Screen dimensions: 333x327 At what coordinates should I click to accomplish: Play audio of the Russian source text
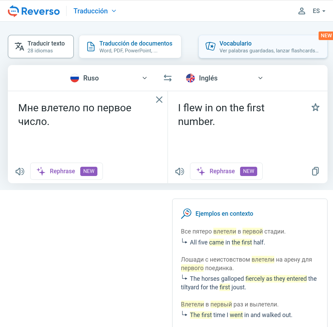pos(20,171)
